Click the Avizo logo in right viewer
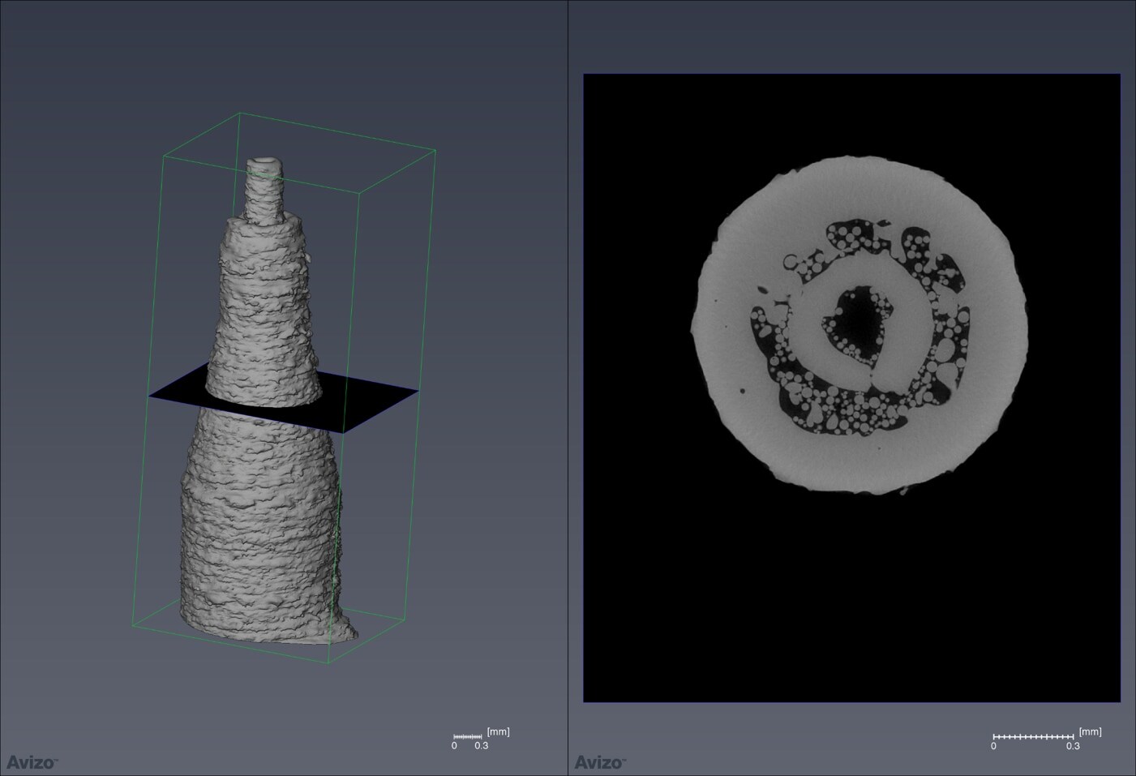Image resolution: width=1136 pixels, height=776 pixels. coord(600,762)
